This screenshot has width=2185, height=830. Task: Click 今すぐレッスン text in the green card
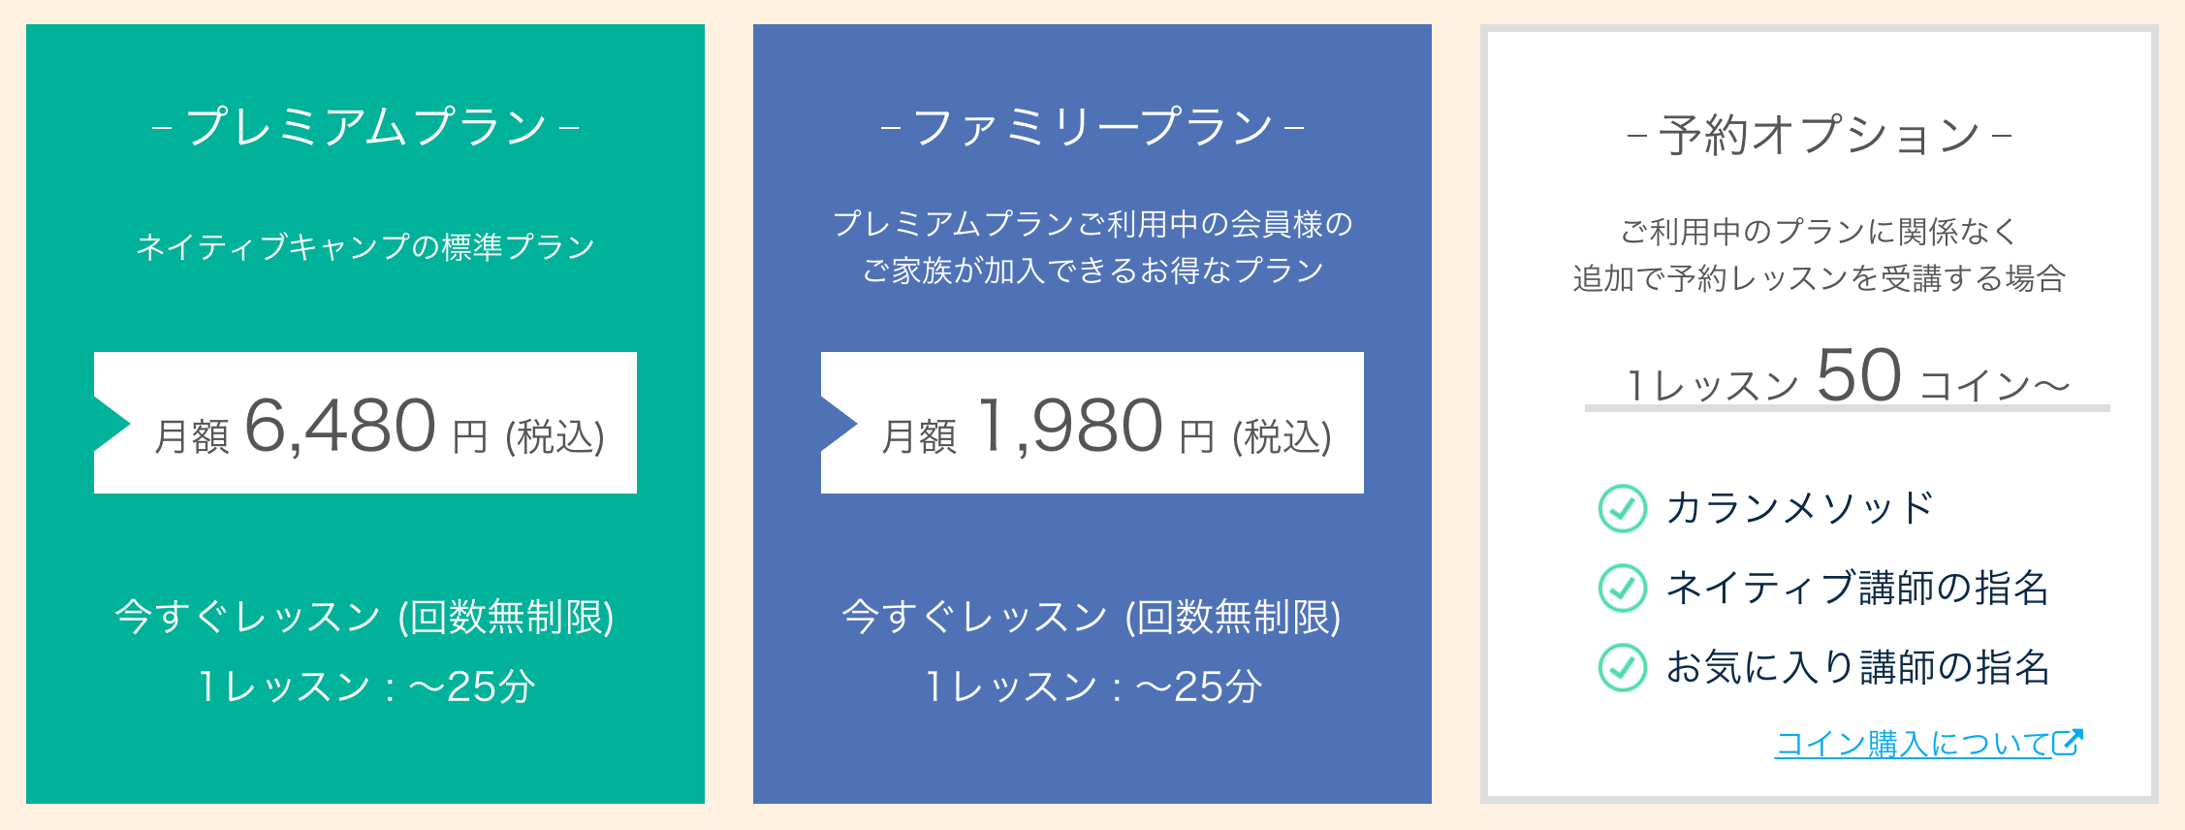point(247,617)
